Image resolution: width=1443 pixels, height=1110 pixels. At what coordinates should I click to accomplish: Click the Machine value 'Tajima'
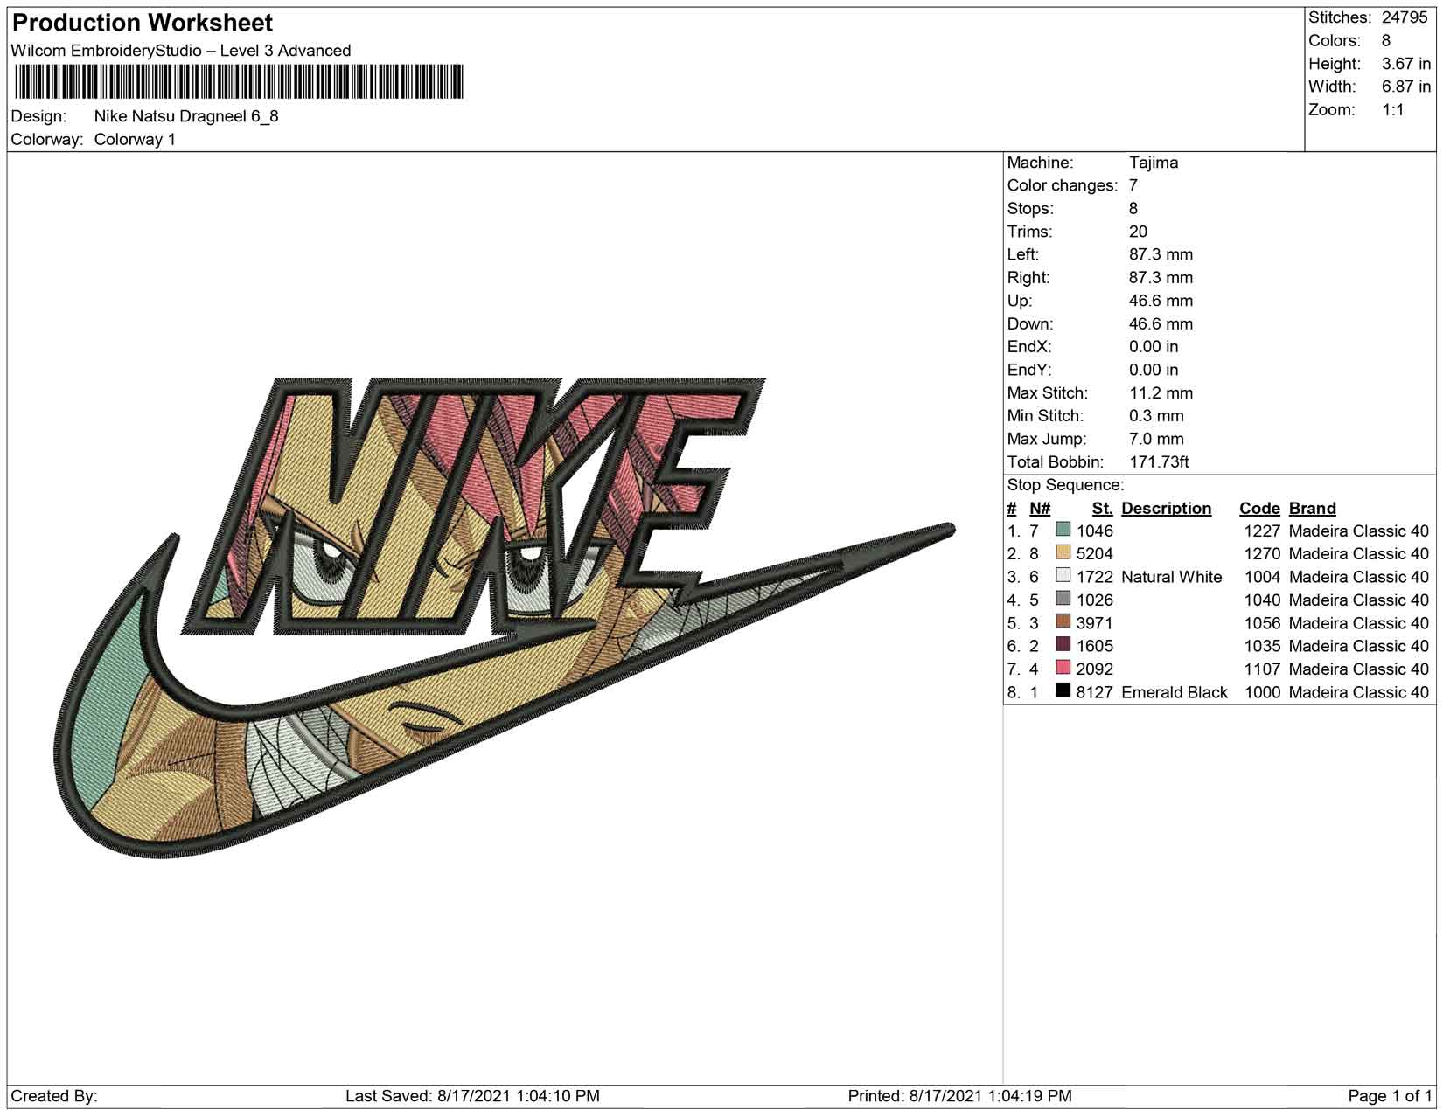tap(1154, 163)
